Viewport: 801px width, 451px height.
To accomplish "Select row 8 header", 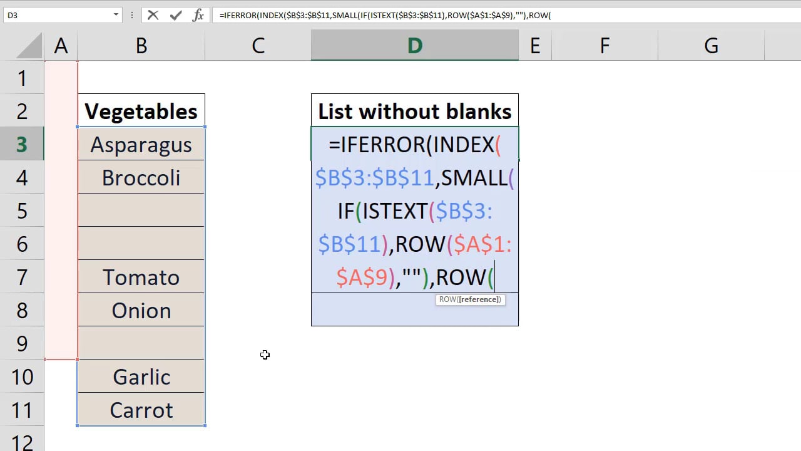I will click(x=22, y=310).
